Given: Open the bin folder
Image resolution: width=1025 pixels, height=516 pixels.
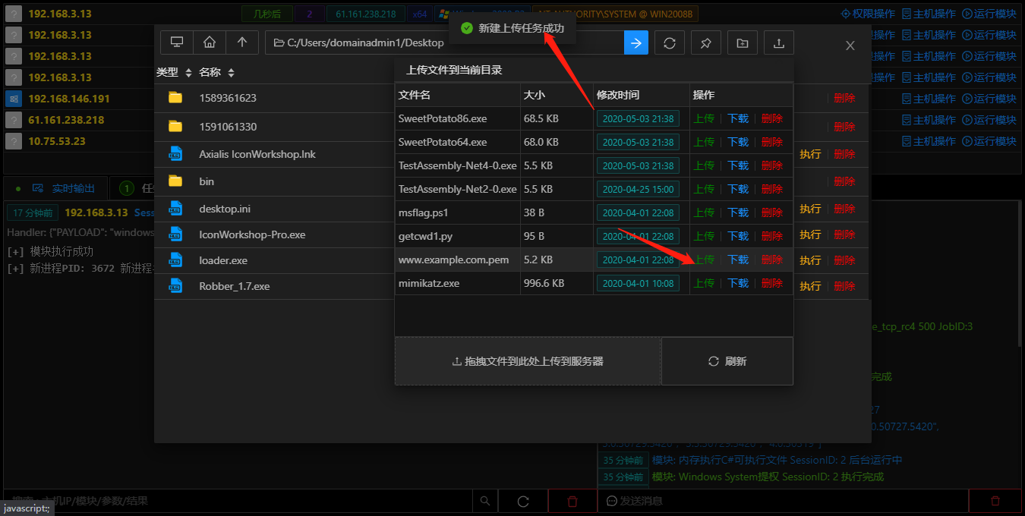Looking at the screenshot, I should tap(207, 181).
